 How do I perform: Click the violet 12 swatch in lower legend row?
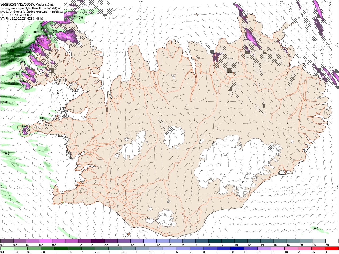point(251,248)
